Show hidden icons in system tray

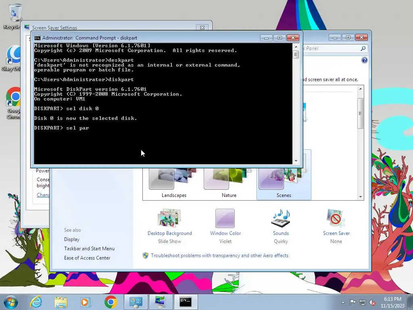[x=343, y=302]
